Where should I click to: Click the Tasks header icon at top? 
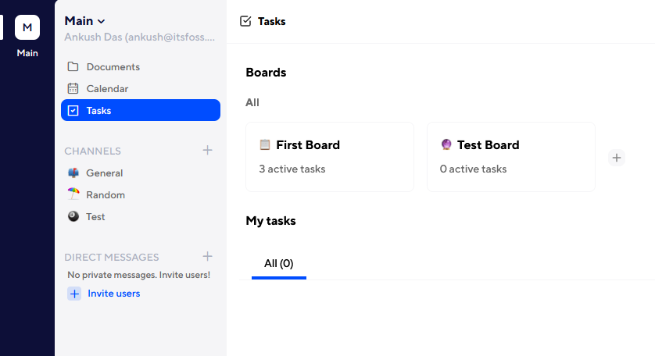[245, 21]
